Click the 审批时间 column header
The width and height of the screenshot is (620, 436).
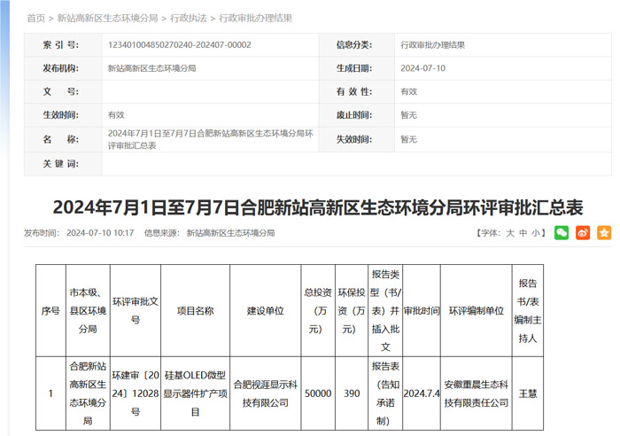click(422, 310)
